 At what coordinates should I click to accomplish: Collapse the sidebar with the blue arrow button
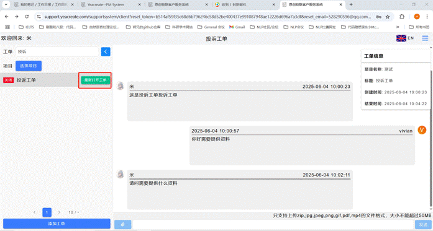[x=106, y=52]
